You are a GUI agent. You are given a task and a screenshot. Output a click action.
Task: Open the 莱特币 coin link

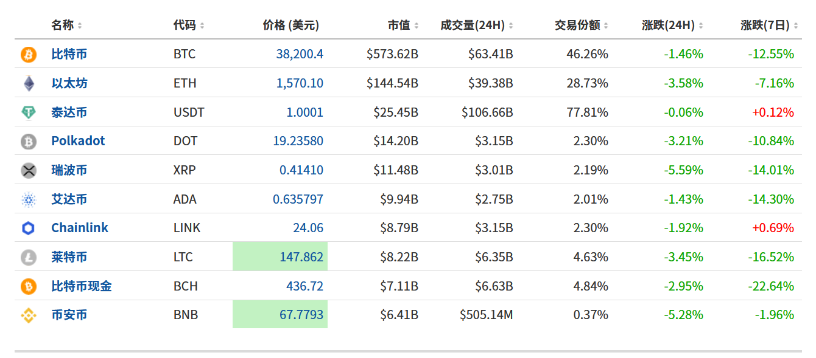(x=69, y=257)
